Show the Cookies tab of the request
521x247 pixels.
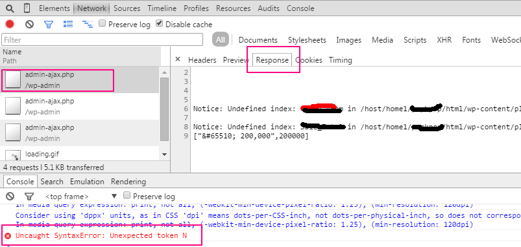[309, 60]
